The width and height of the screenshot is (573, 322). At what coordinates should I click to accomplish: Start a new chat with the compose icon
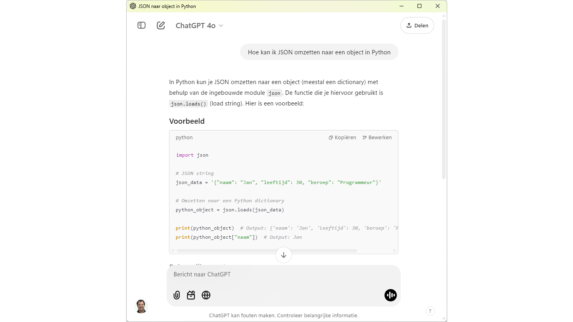coord(161,25)
